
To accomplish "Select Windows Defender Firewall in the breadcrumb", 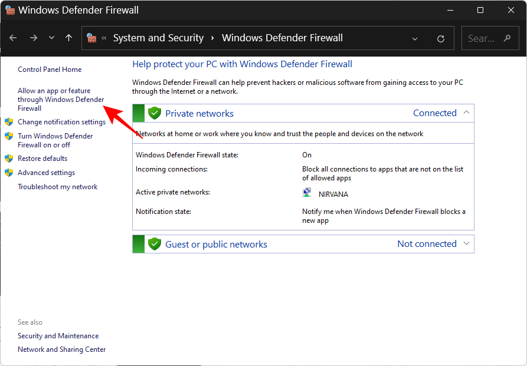I will [x=282, y=37].
